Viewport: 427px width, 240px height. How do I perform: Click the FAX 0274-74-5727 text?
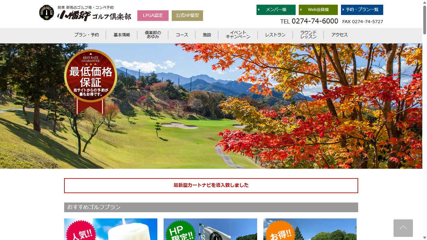tap(363, 22)
